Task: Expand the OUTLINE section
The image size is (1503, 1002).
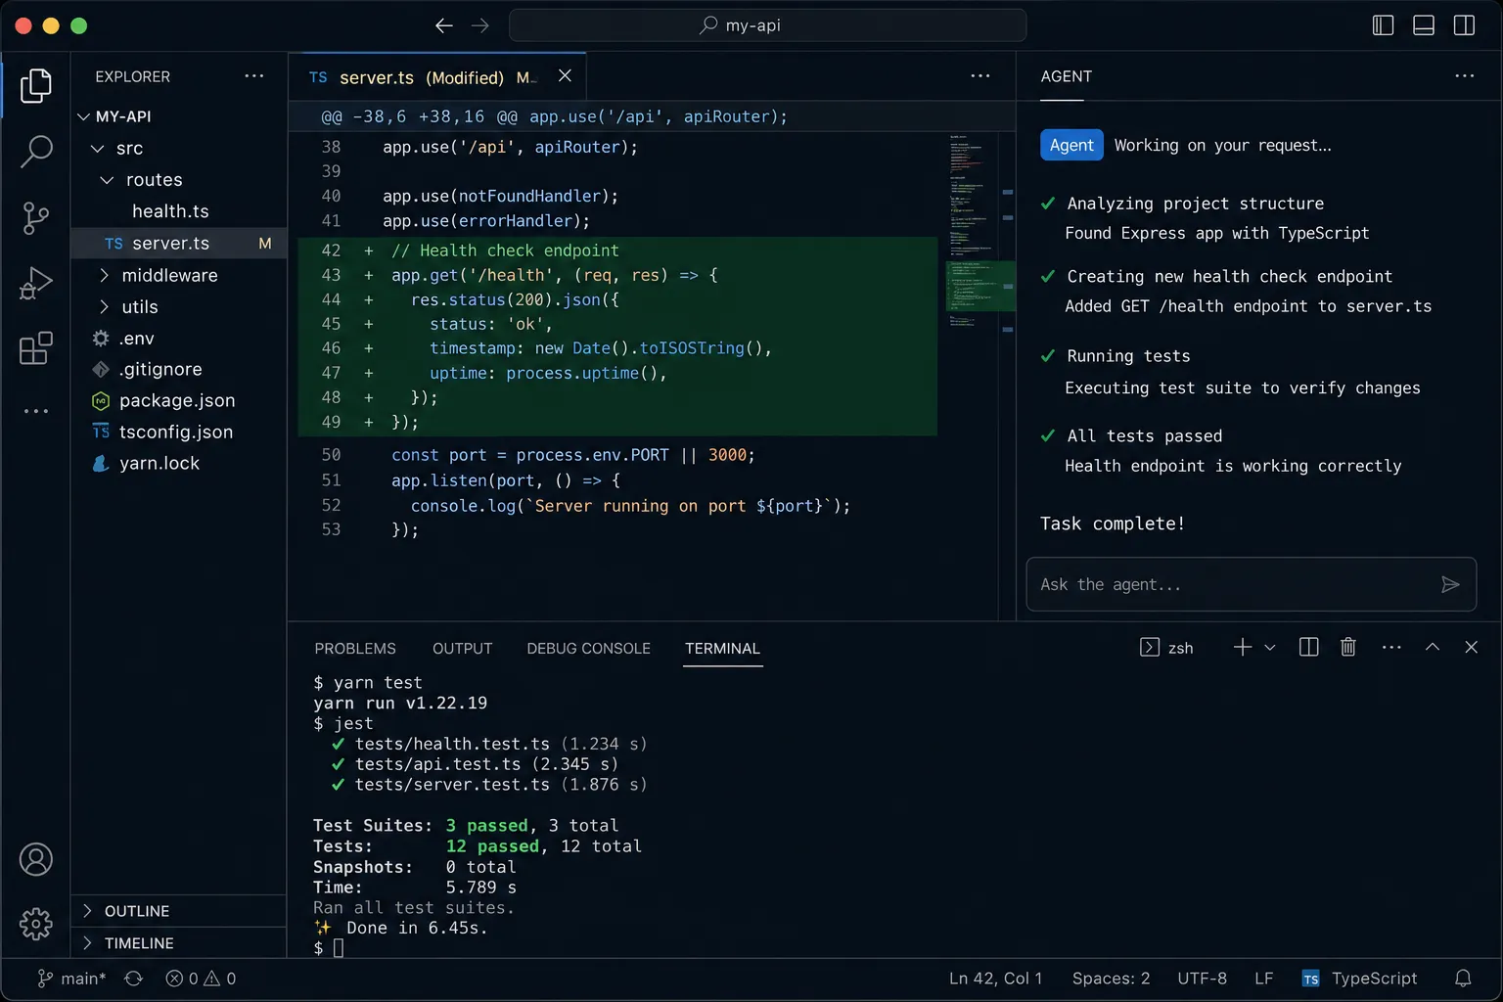Action: pyautogui.click(x=178, y=911)
